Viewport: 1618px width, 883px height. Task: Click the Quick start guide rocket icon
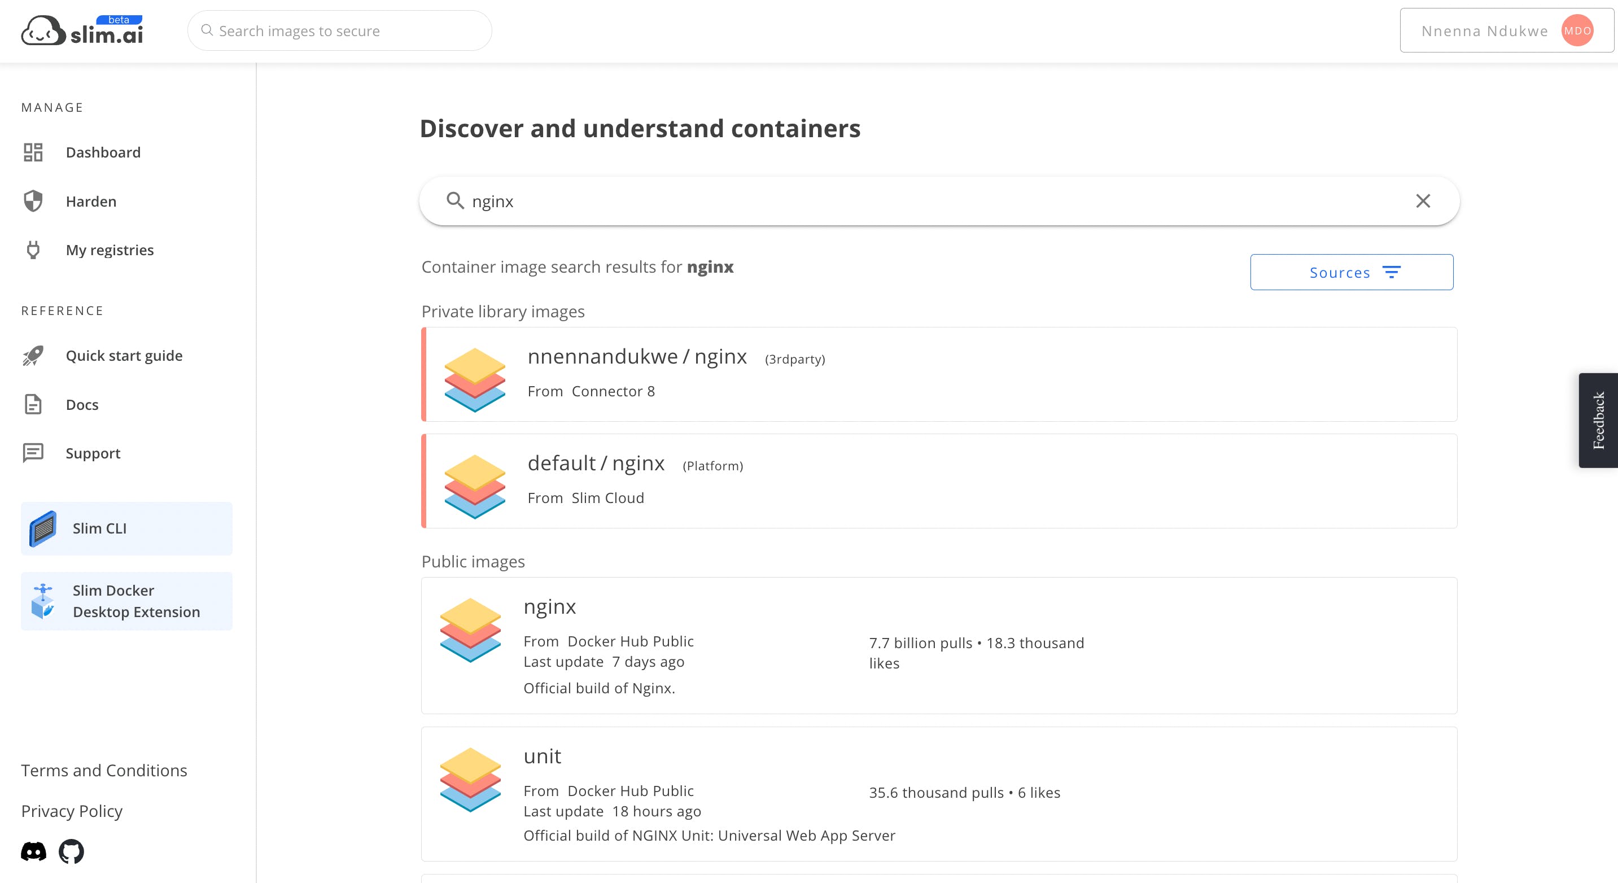click(x=33, y=356)
